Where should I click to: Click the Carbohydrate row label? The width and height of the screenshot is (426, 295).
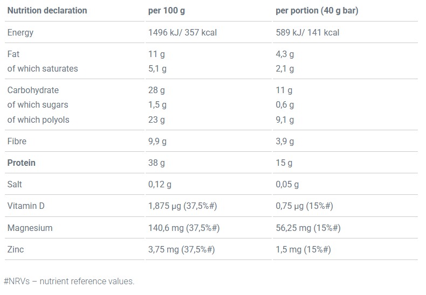point(33,90)
